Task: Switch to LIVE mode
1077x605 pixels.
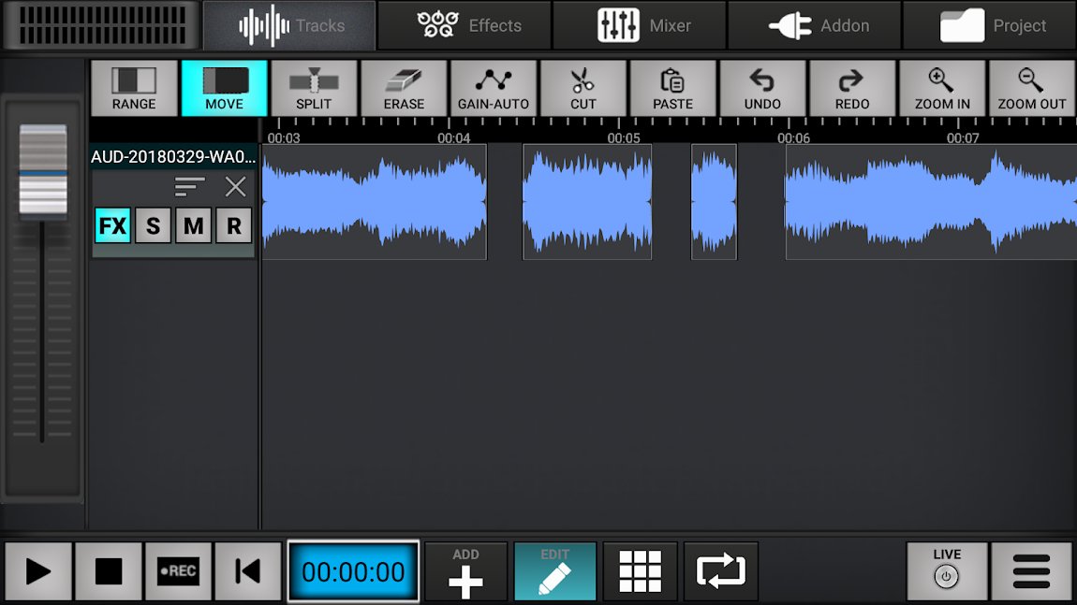Action: tap(946, 570)
